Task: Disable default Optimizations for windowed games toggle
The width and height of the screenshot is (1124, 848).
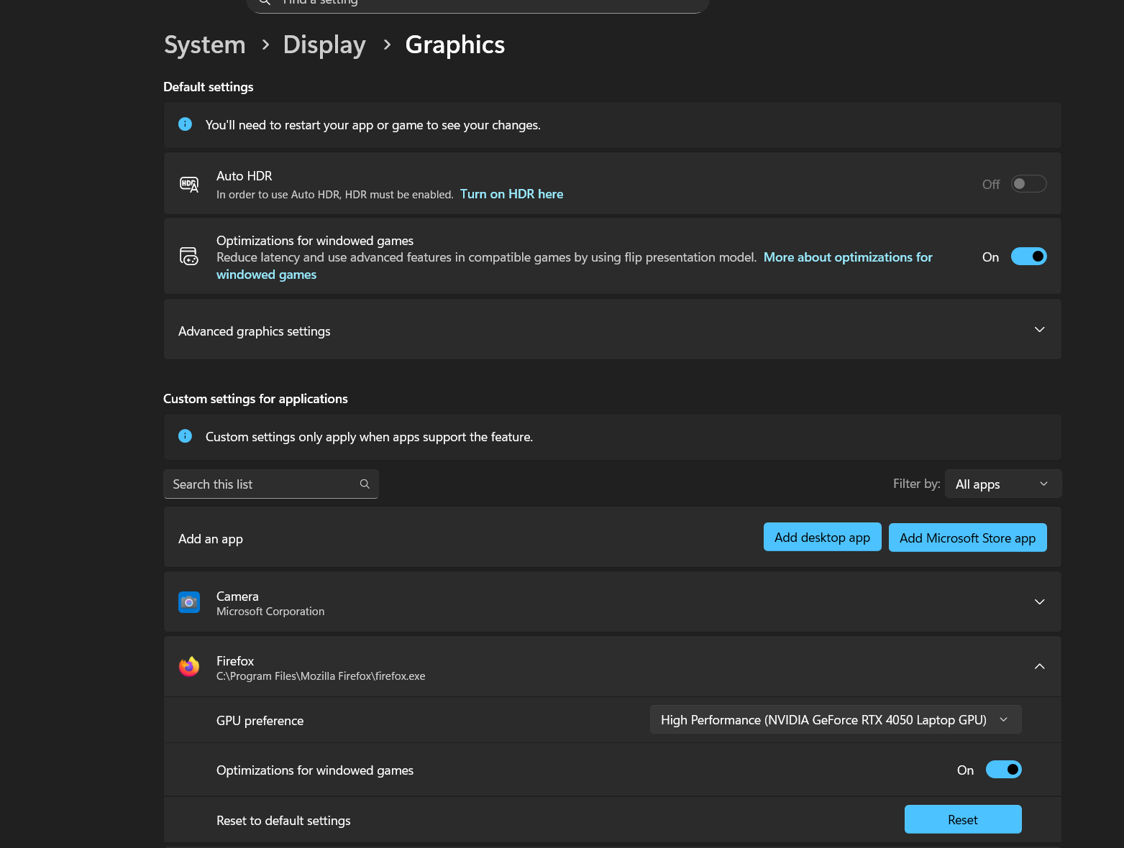Action: point(1028,257)
